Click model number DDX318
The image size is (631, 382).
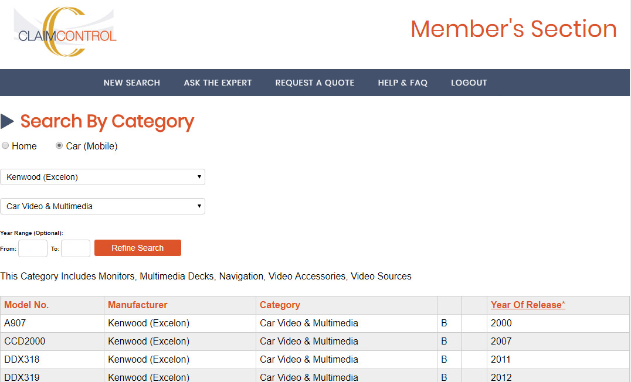22,359
